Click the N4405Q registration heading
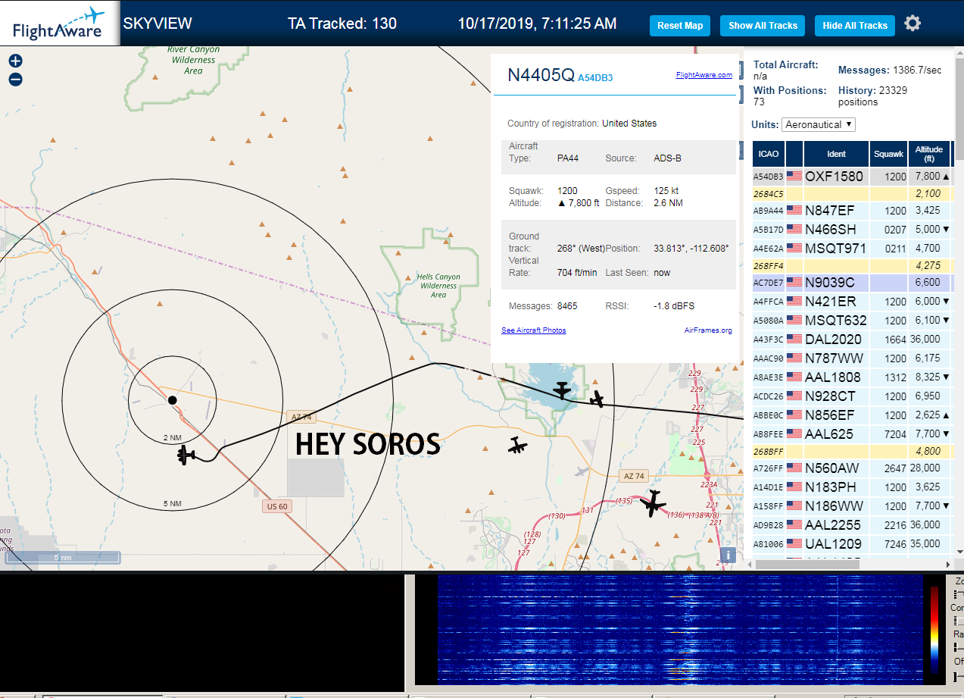 [x=541, y=74]
